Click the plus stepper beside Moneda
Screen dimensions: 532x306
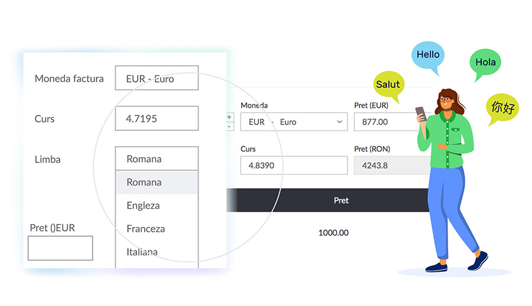coord(230,117)
